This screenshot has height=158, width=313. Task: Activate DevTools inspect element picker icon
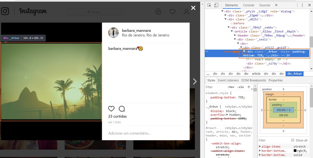[x=209, y=5]
